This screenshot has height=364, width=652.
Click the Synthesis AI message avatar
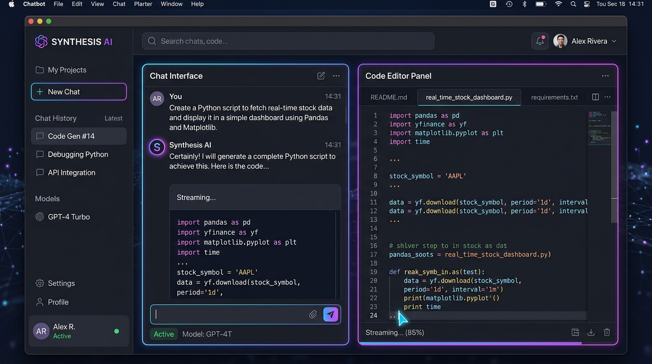coord(157,147)
